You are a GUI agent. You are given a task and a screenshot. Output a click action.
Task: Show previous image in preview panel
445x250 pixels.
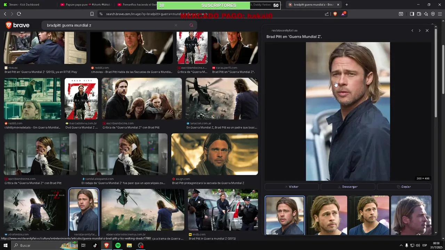[x=412, y=31]
